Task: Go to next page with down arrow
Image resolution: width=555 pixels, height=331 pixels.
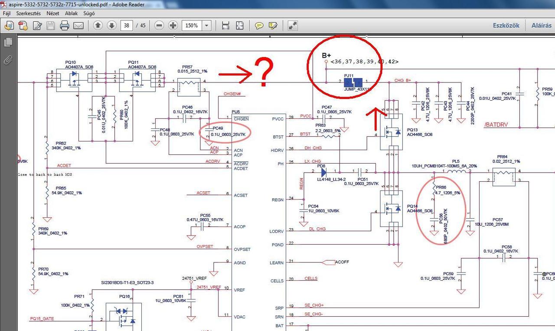Action: click(111, 26)
